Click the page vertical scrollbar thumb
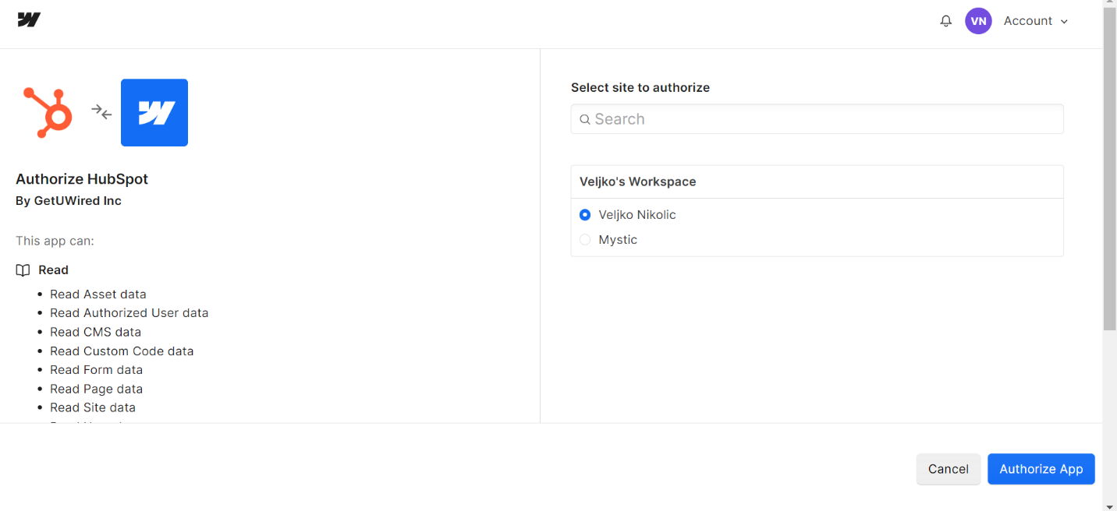This screenshot has width=1117, height=511. tap(1110, 170)
